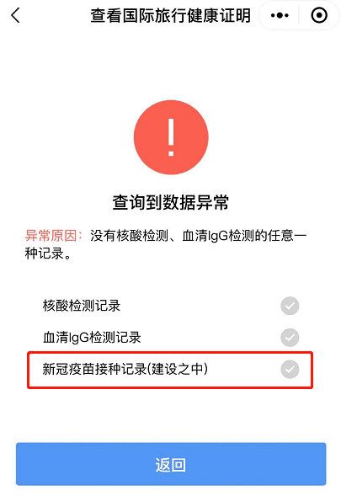This screenshot has height=496, width=341.
Task: Close the mini program via the circle icon
Action: pos(319,15)
